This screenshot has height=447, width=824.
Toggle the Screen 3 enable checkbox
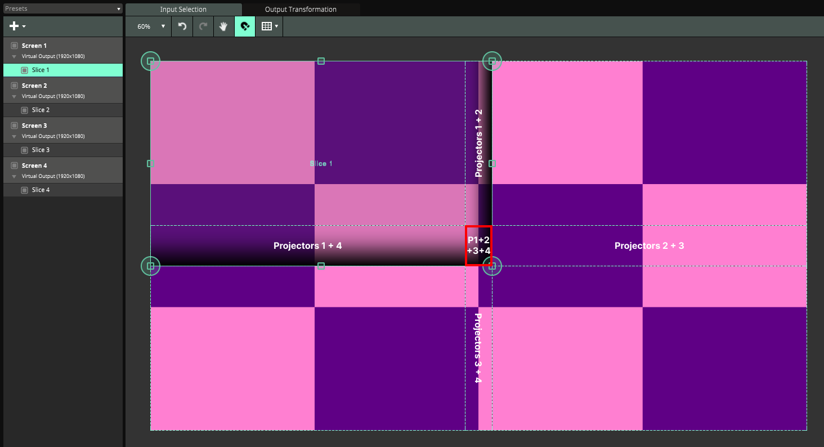pos(15,126)
